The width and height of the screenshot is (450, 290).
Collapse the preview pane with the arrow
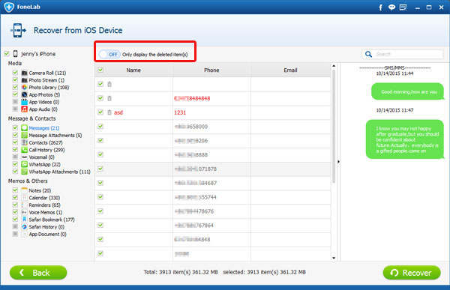click(x=339, y=162)
